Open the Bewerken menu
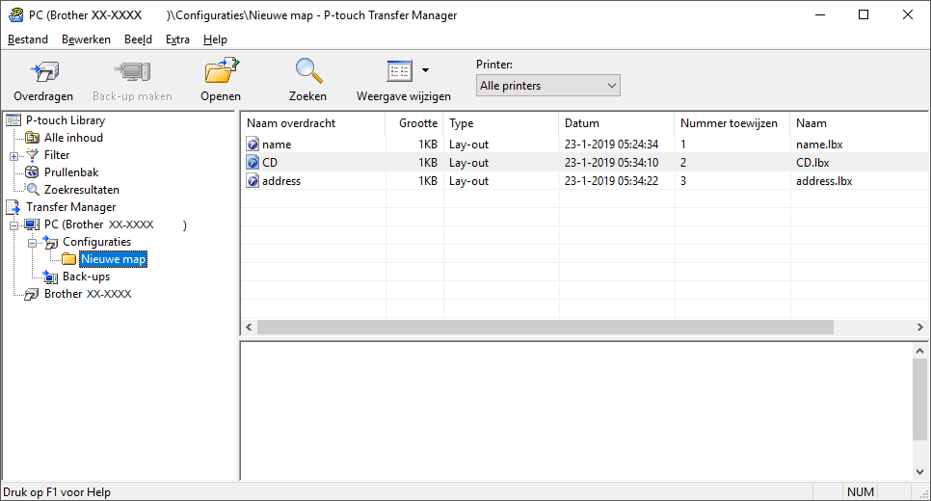The image size is (931, 501). click(86, 40)
